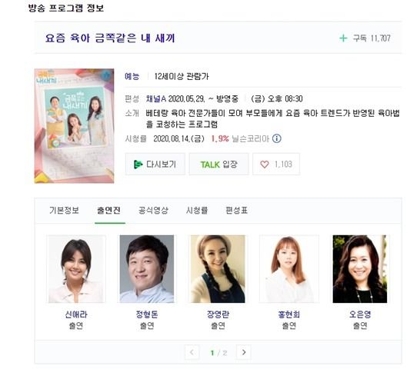Go to next cast page arrow
The image size is (420, 369).
pos(244,352)
